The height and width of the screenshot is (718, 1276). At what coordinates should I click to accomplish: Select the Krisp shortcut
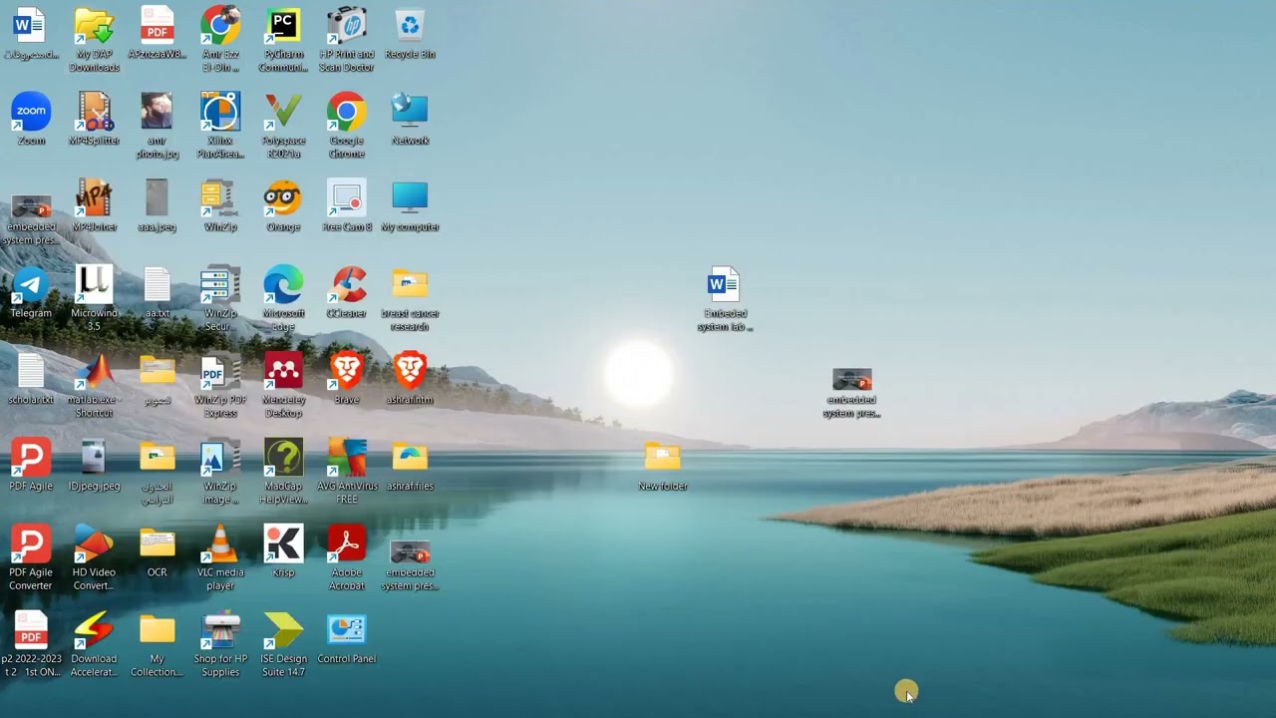coord(283,551)
